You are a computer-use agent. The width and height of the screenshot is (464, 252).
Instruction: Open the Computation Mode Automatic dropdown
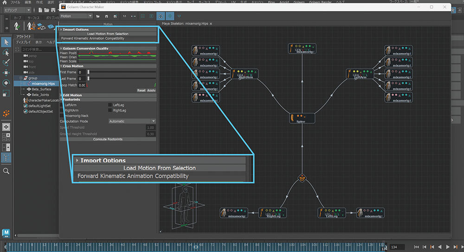point(132,121)
